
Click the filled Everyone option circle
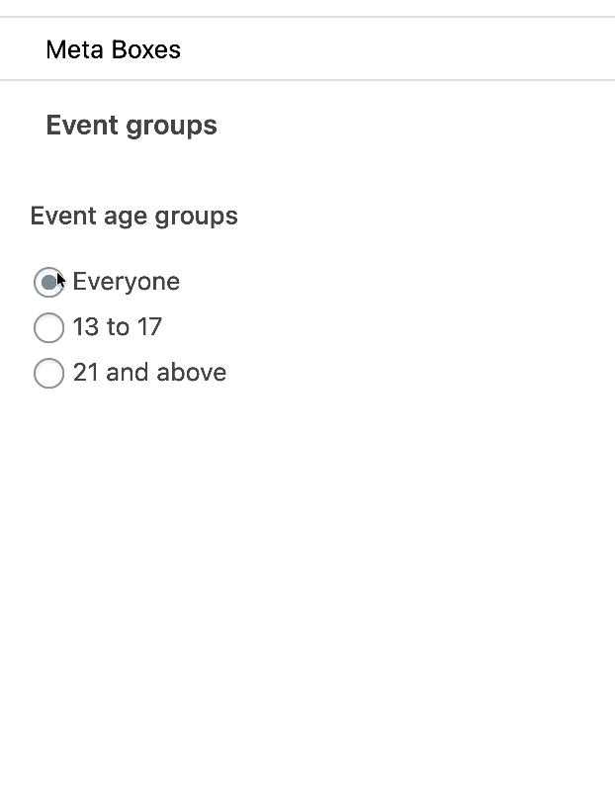[x=48, y=283]
